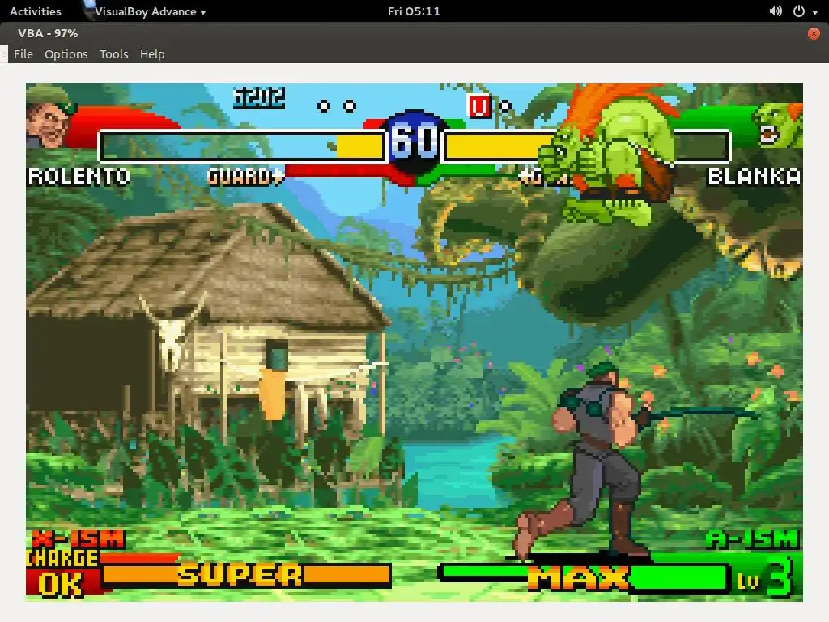Click the Lv 3 indicator
The height and width of the screenshot is (622, 829).
tap(766, 577)
